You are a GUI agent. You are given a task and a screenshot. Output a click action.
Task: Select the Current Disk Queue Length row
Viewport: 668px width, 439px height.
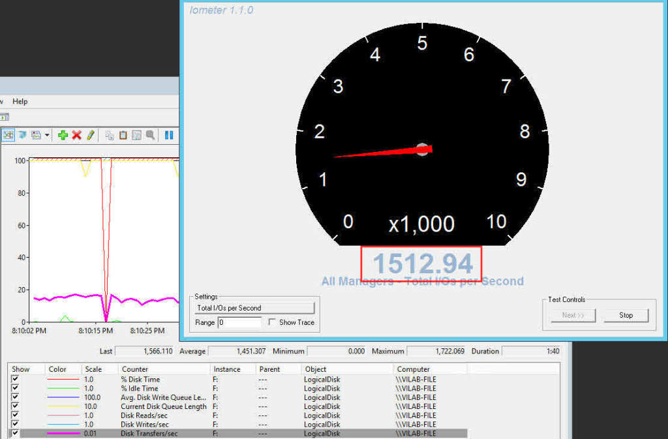click(163, 406)
